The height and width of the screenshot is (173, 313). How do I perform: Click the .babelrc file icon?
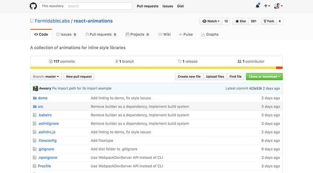tap(35, 115)
